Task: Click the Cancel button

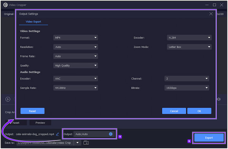Action: [174, 111]
